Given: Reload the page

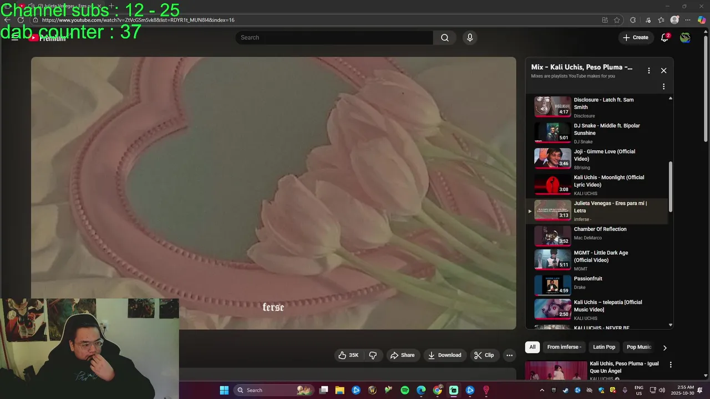Looking at the screenshot, I should (21, 20).
